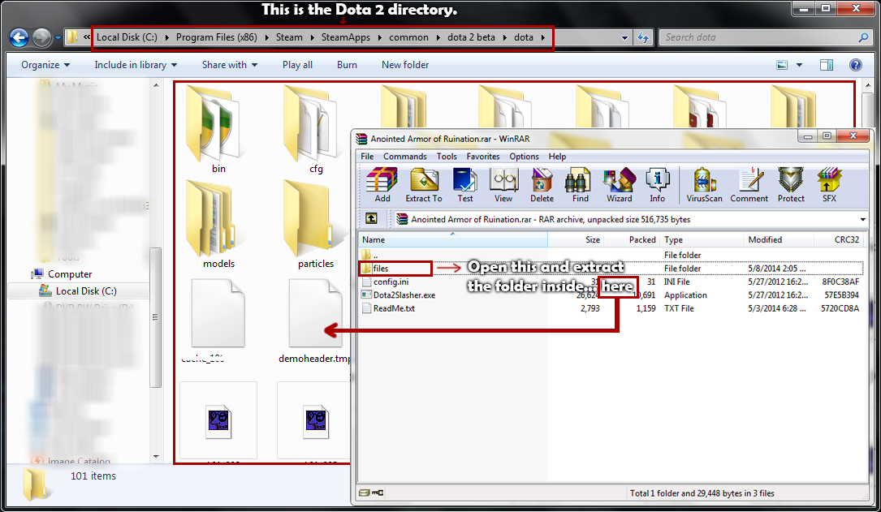Sort by the CRC32 column header
The width and height of the screenshot is (881, 512).
[839, 239]
